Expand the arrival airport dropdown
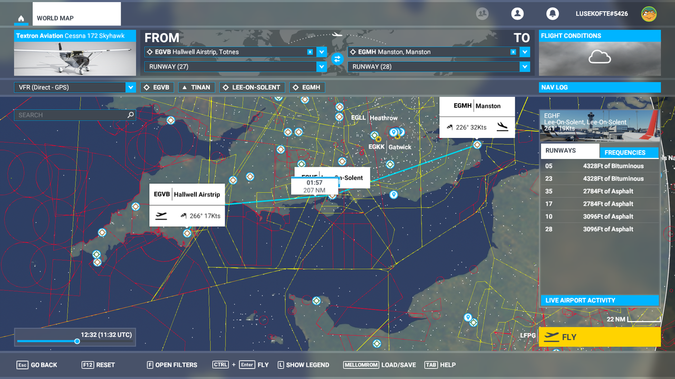 coord(525,52)
